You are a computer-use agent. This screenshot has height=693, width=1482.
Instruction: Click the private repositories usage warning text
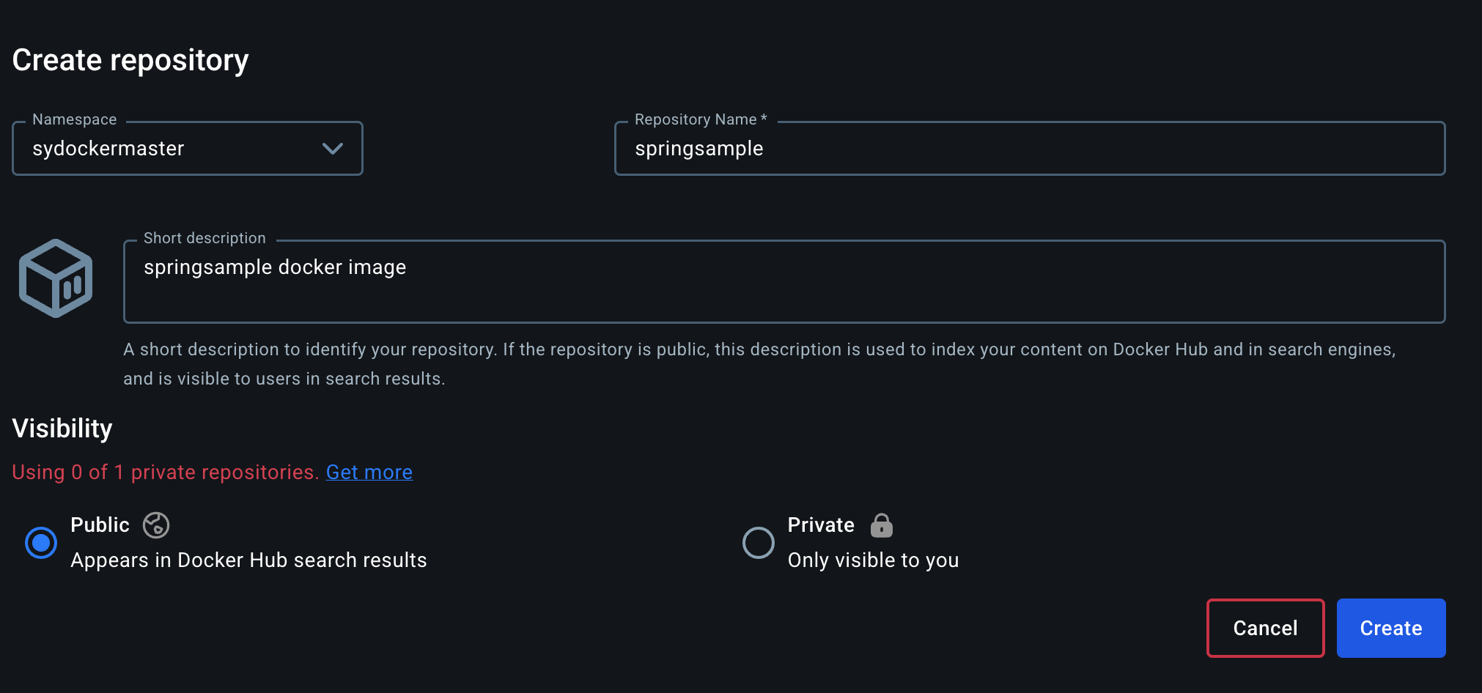click(x=165, y=472)
